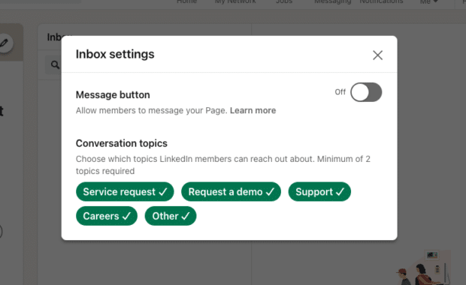This screenshot has width=466, height=285.
Task: Open the Learn more link
Action: 253,110
